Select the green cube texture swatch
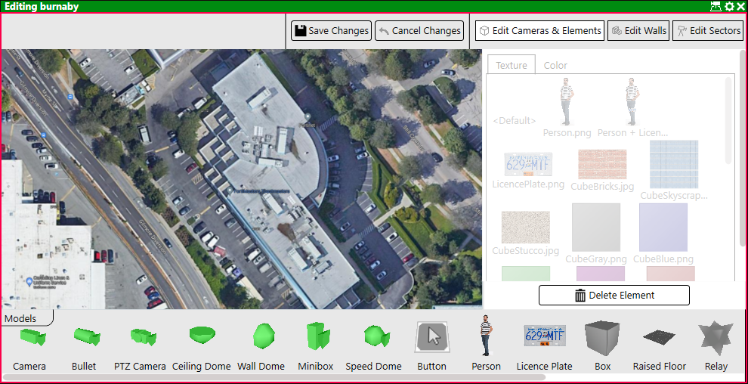This screenshot has height=384, width=748. (x=526, y=274)
